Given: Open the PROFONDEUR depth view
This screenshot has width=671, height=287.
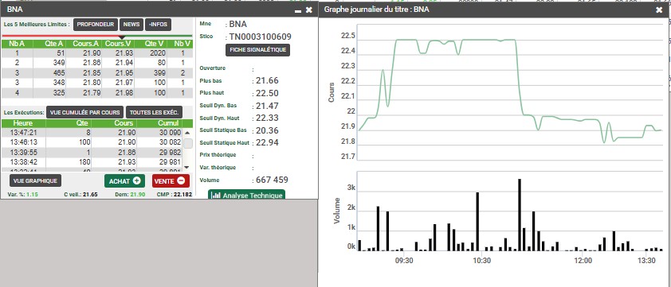Looking at the screenshot, I should click(x=96, y=25).
